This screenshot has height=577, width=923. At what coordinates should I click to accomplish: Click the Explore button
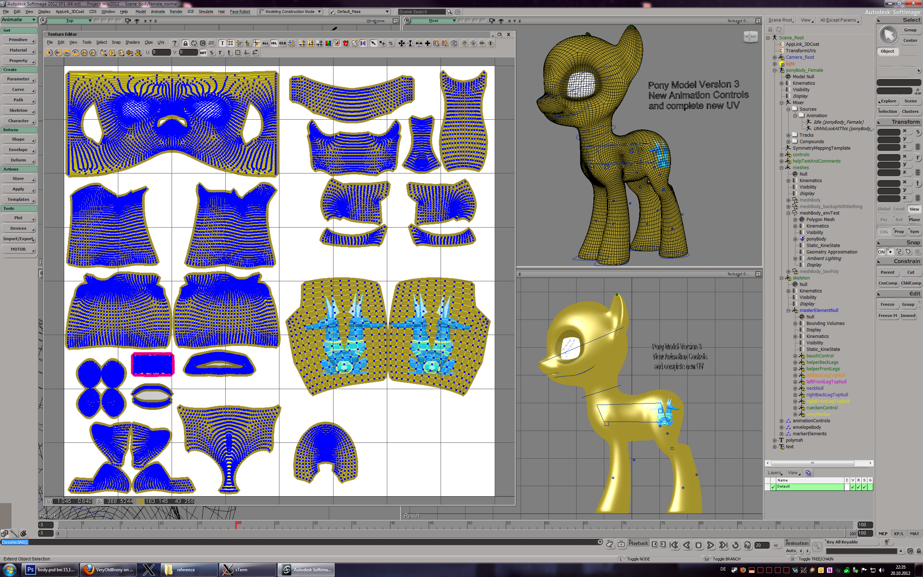click(888, 101)
